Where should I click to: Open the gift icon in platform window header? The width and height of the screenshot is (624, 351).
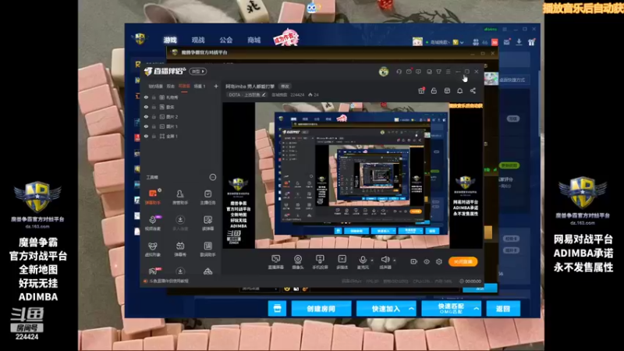click(x=532, y=42)
